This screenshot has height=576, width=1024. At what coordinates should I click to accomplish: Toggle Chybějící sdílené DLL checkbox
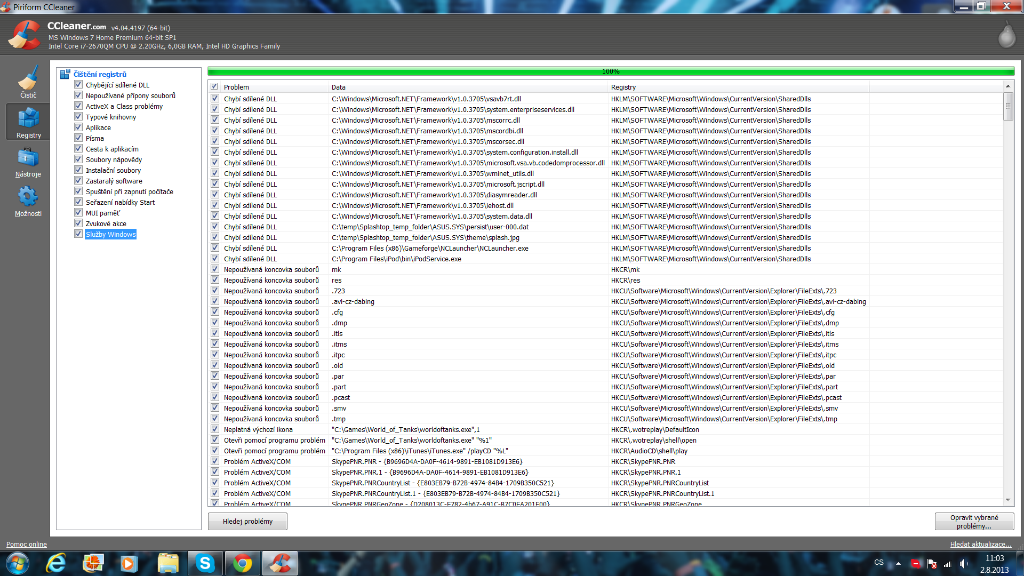pos(78,85)
